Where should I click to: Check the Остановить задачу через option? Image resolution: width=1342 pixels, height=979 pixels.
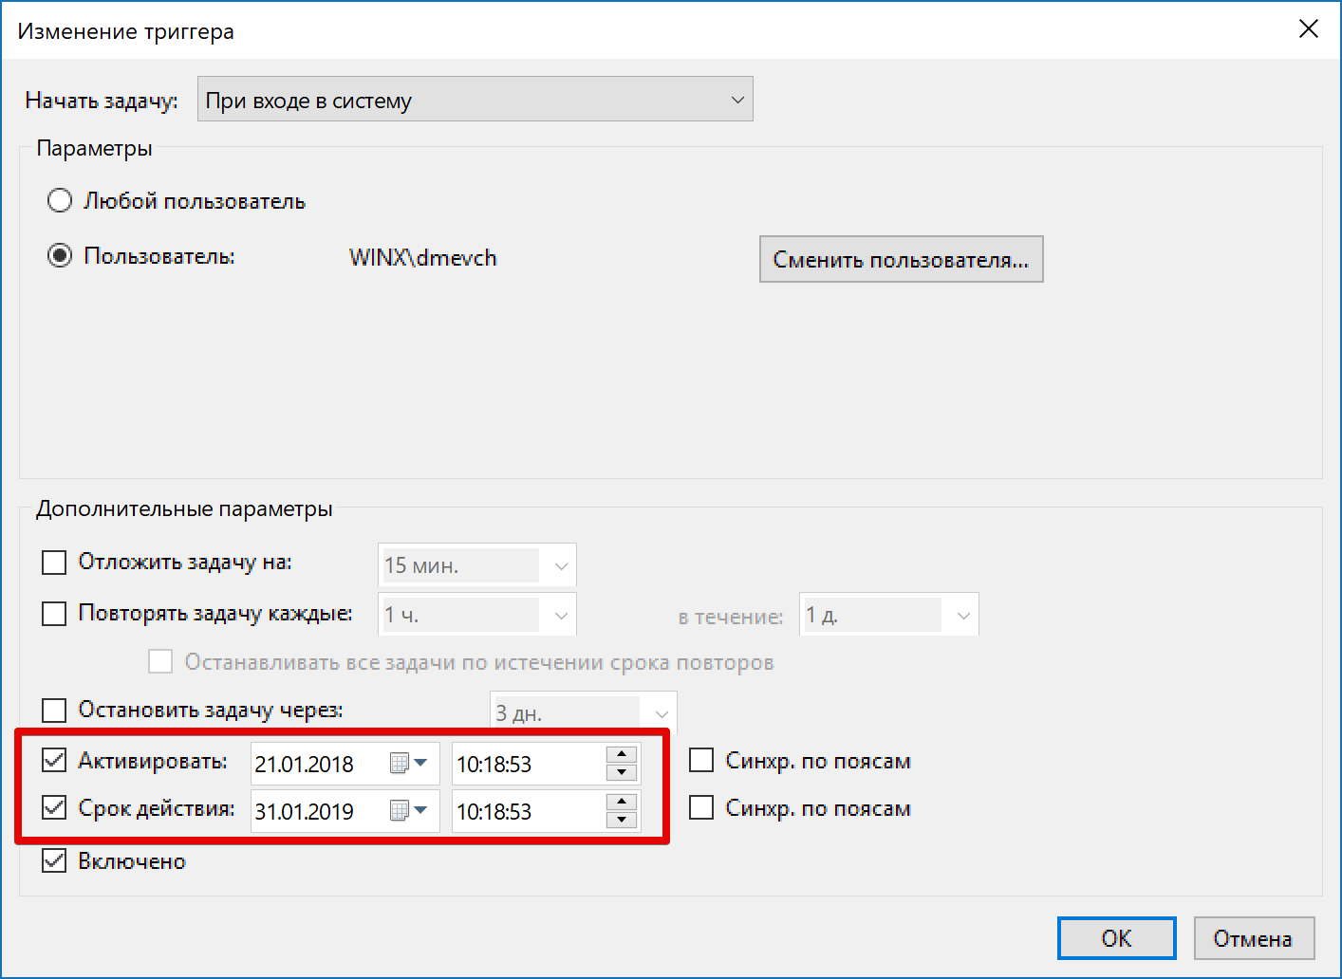click(54, 710)
